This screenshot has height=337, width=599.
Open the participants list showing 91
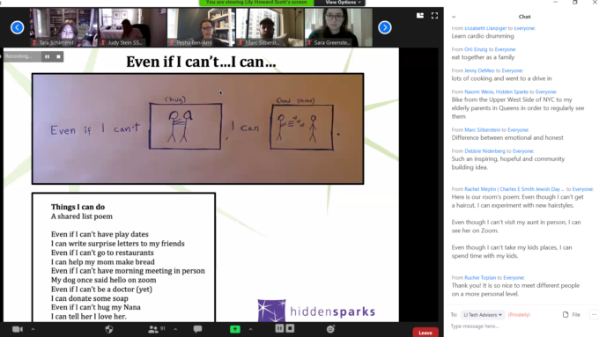(x=157, y=329)
